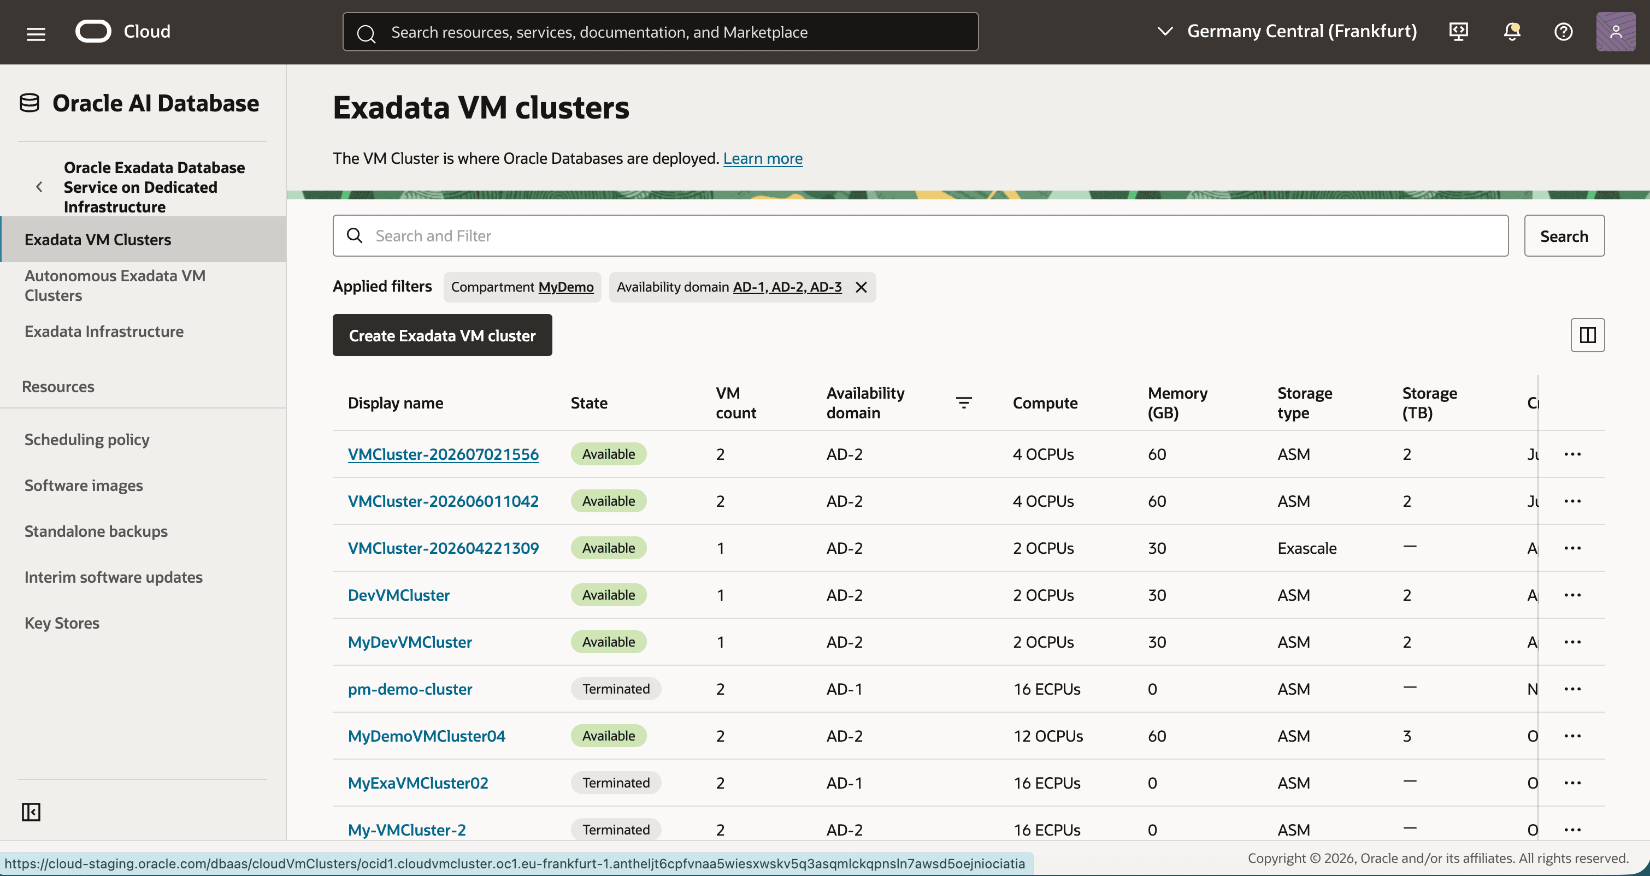Open My-VMCluster-2 details
Viewport: 1650px width, 876px height.
point(406,830)
